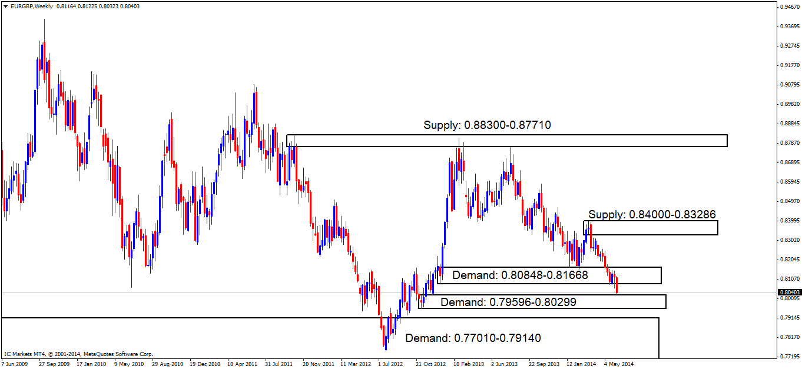Click price level 0.88845 on the axis

[790, 124]
